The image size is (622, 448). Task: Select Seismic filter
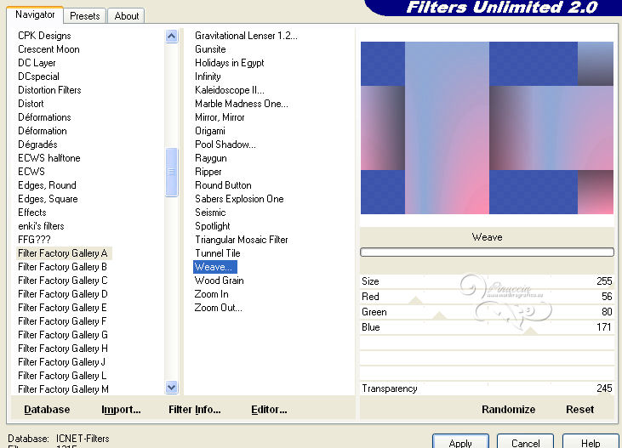(x=210, y=213)
